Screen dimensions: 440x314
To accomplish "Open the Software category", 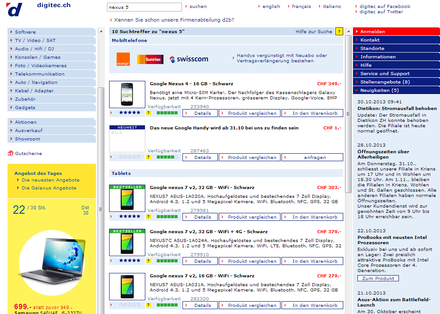I will [52, 32].
